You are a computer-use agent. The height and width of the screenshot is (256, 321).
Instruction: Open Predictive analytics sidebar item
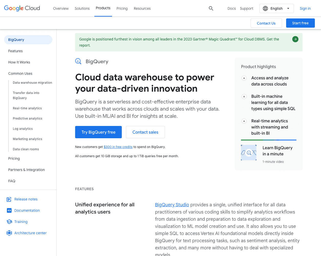(x=27, y=119)
